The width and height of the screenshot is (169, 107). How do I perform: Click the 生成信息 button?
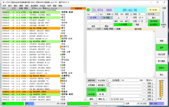(x=116, y=80)
